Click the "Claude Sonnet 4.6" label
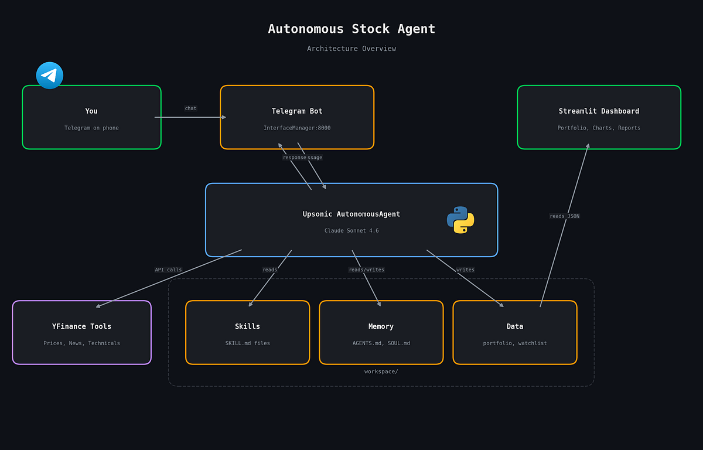 351,231
